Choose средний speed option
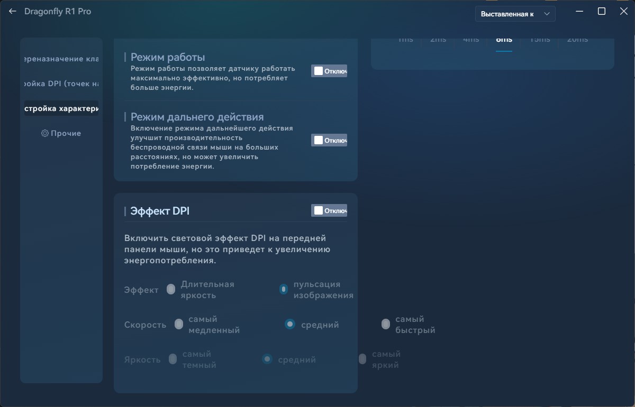Viewport: 635px width, 407px height. (x=290, y=324)
